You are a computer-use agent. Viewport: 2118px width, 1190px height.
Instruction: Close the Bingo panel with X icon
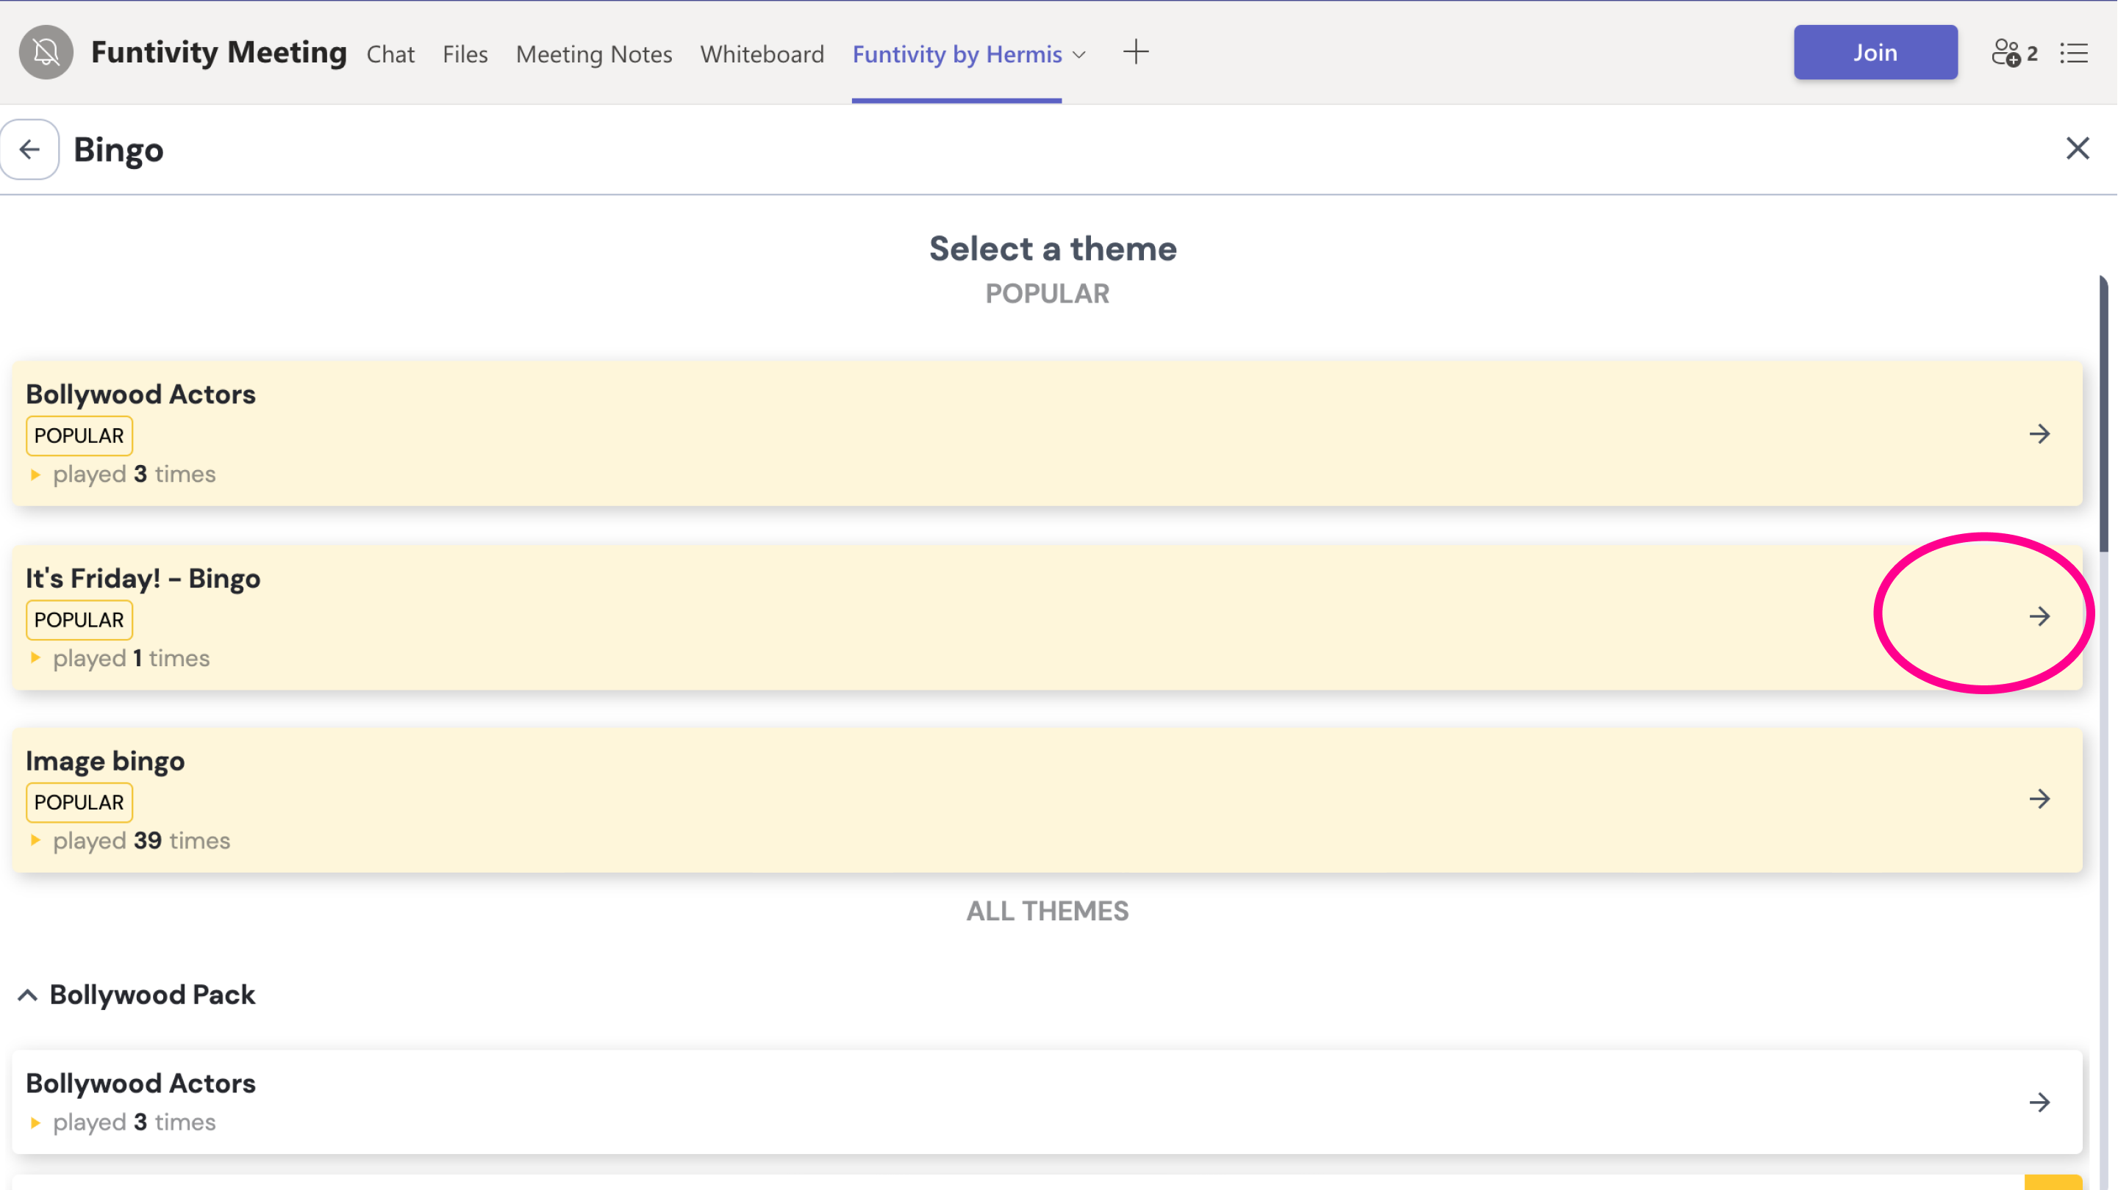coord(2077,148)
